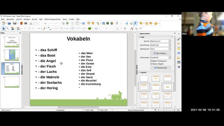Run spelling check with checkmark icon
This screenshot has height=126, width=224.
[x=67, y=23]
